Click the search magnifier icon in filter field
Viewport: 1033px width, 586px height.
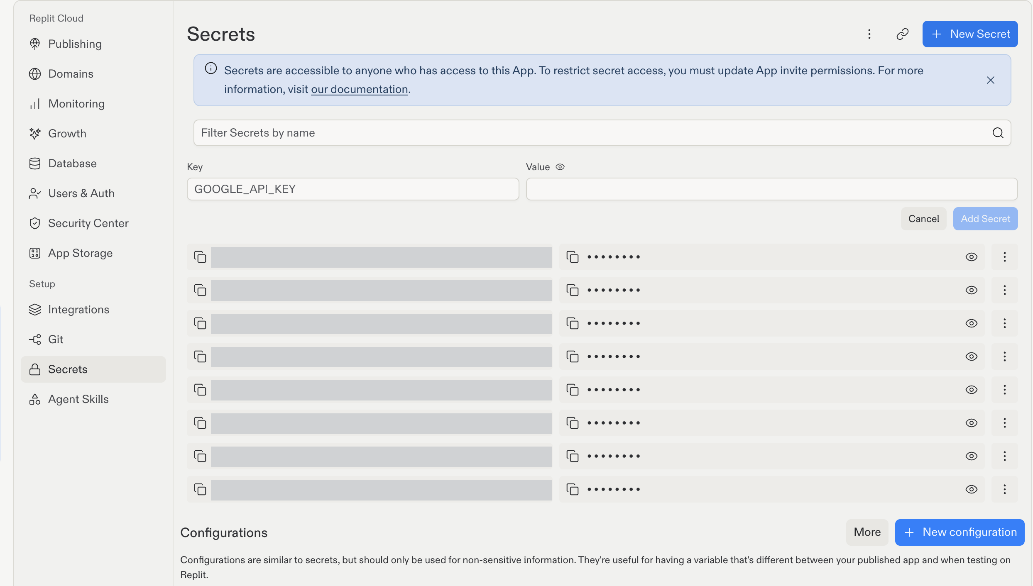(x=998, y=133)
